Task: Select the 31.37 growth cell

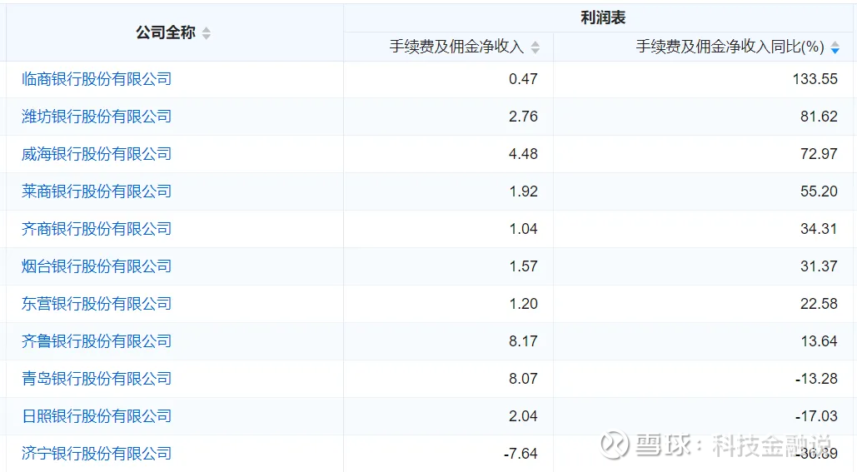Action: (703, 266)
